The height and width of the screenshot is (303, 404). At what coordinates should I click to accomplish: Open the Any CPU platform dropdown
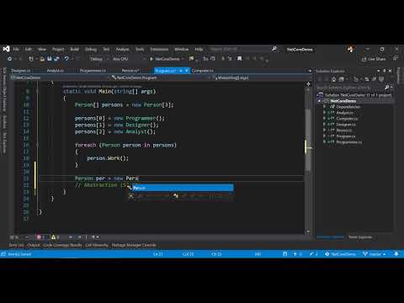click(x=129, y=59)
